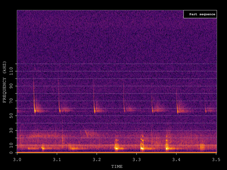Click the FREQUENCY (kHz) axis title

[x=5, y=82]
